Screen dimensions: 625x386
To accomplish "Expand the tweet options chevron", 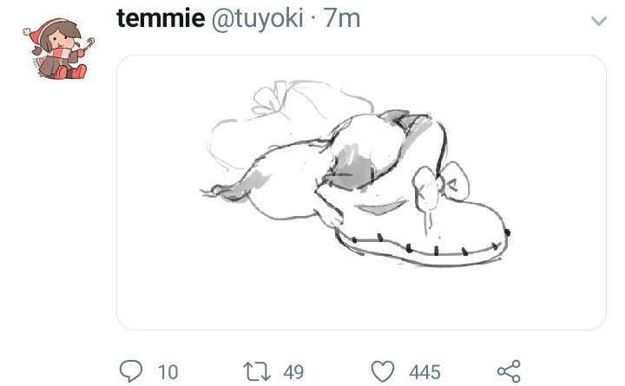I will point(598,21).
